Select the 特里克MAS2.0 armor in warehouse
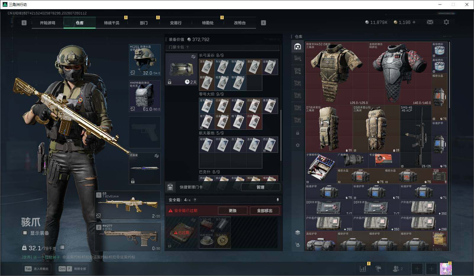The width and height of the screenshot is (474, 276). click(336, 73)
